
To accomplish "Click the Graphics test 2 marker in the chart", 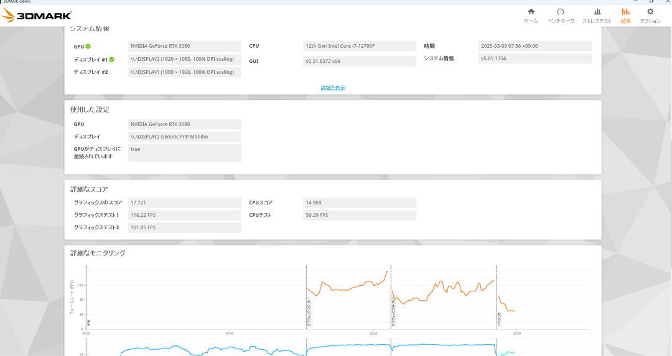I will 393,313.
